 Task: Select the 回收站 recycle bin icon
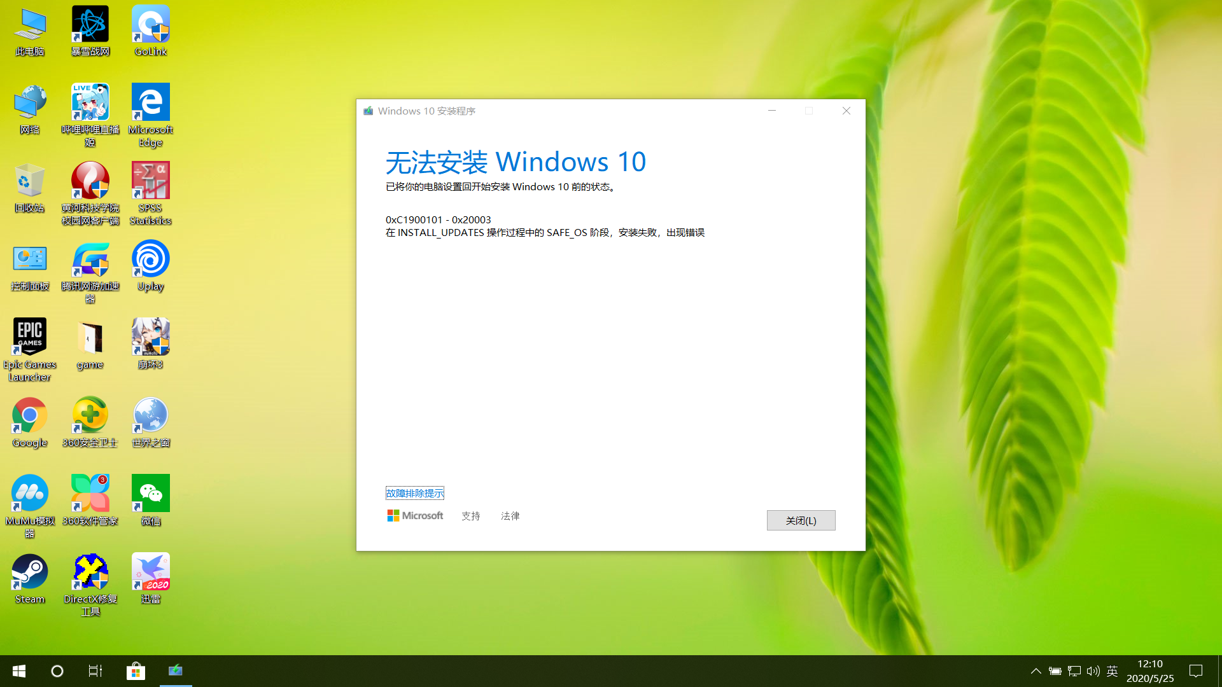coord(30,187)
